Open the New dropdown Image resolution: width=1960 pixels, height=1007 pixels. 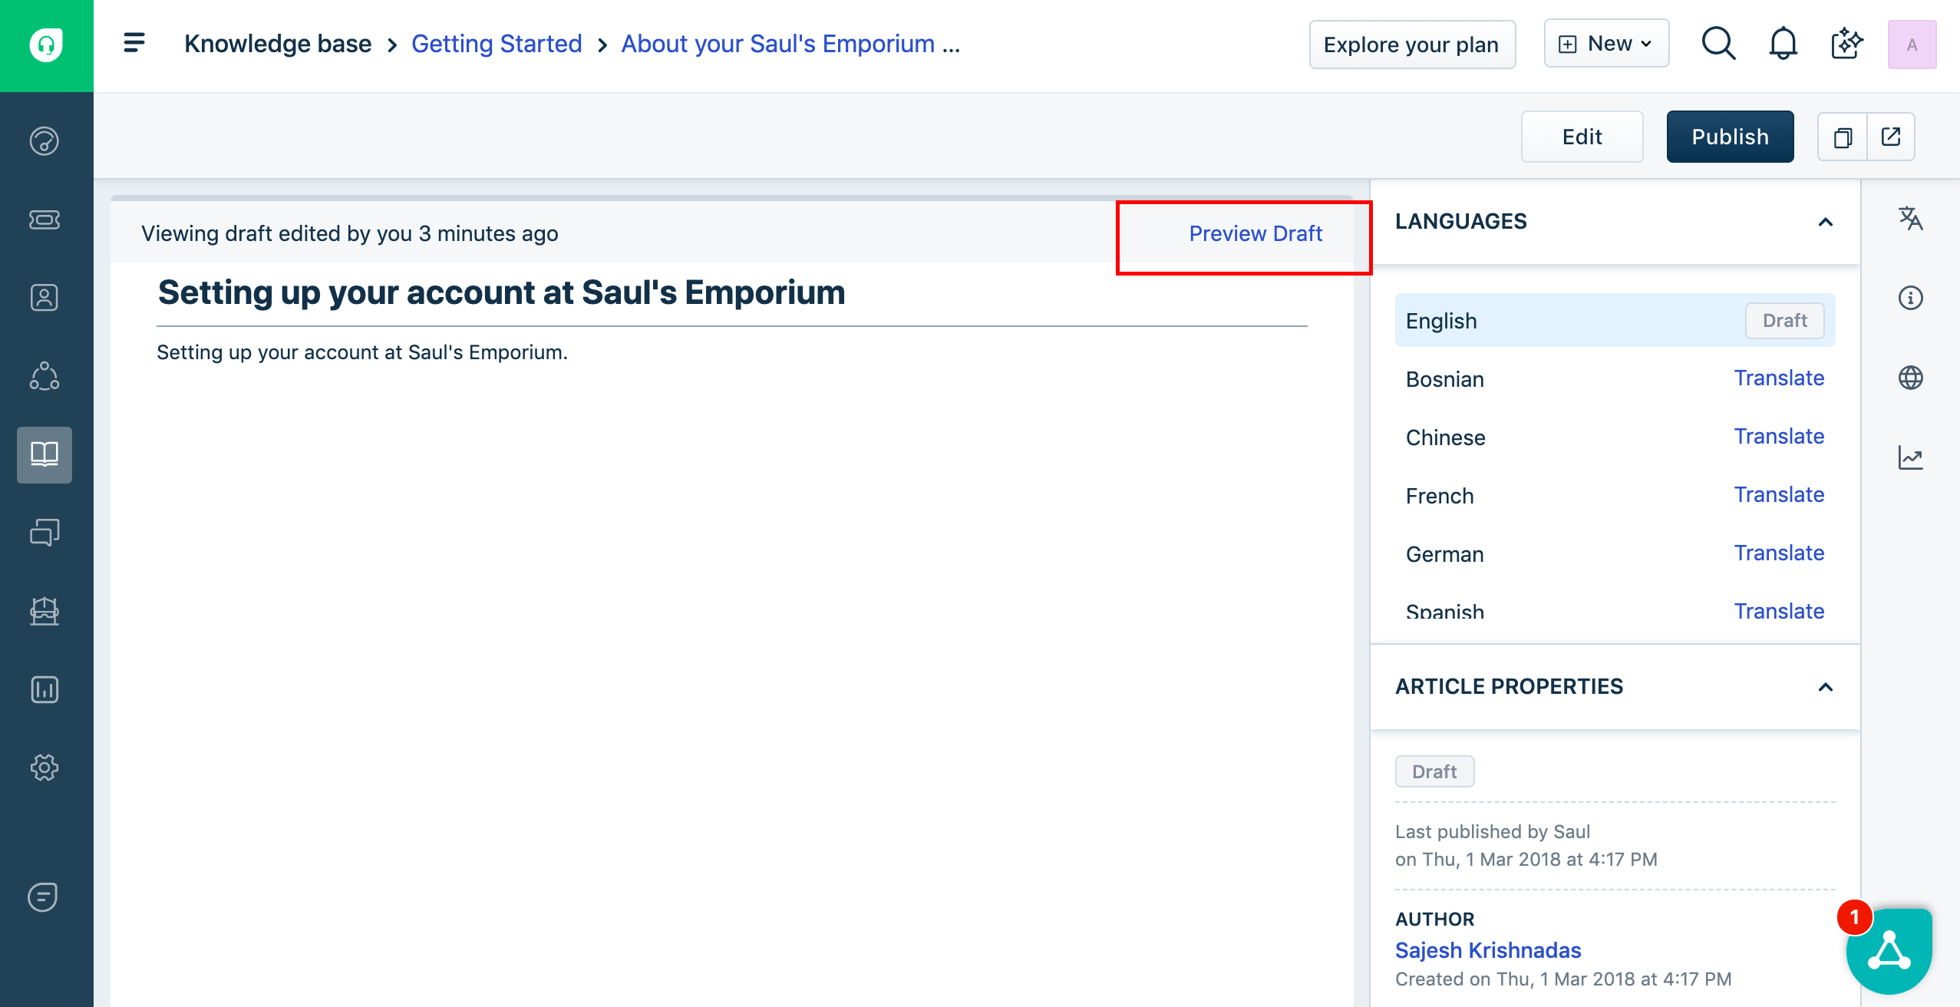pyautogui.click(x=1606, y=44)
